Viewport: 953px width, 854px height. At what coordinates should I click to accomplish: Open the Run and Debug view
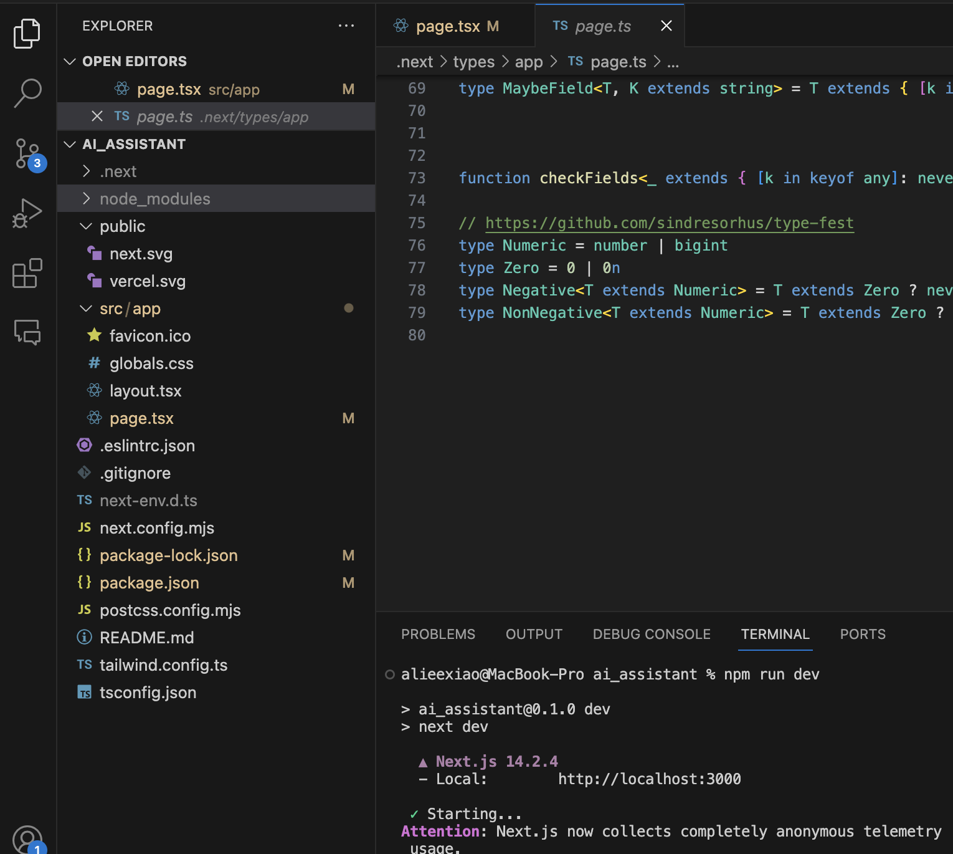(x=27, y=213)
